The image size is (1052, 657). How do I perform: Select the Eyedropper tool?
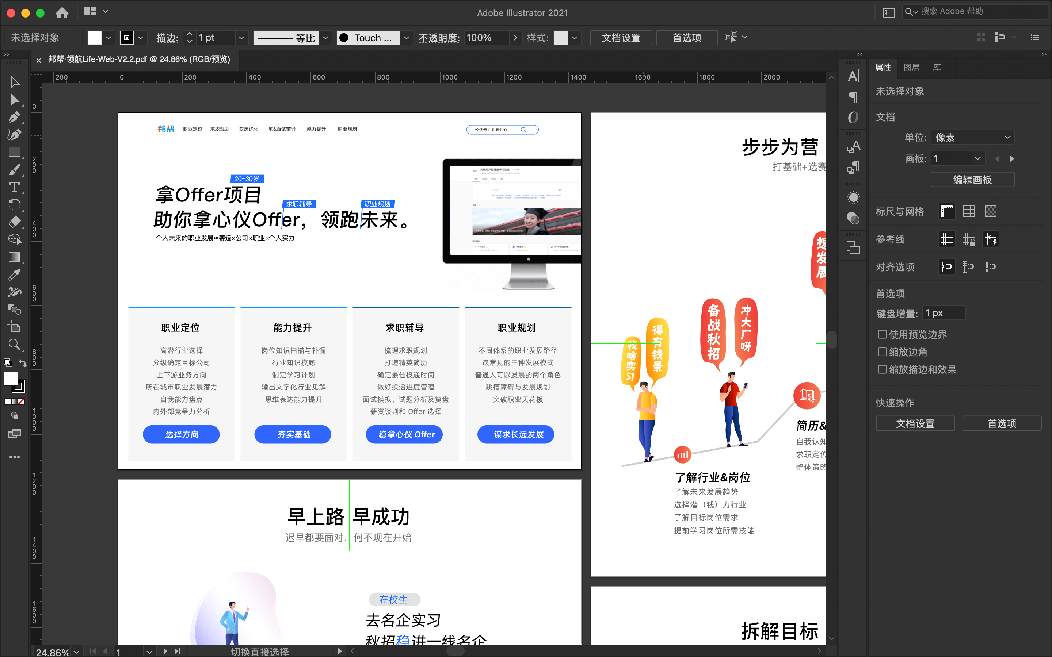coord(14,274)
